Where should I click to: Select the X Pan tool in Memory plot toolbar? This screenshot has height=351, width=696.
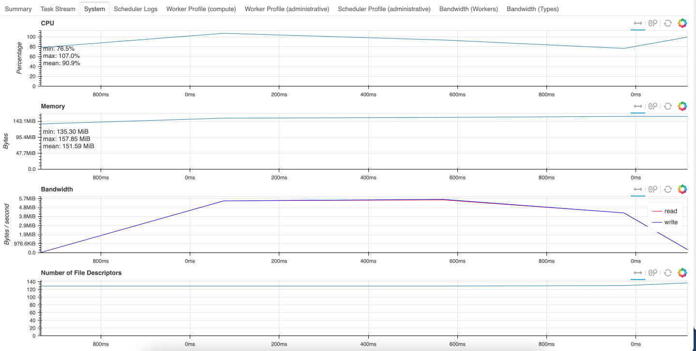(x=638, y=106)
